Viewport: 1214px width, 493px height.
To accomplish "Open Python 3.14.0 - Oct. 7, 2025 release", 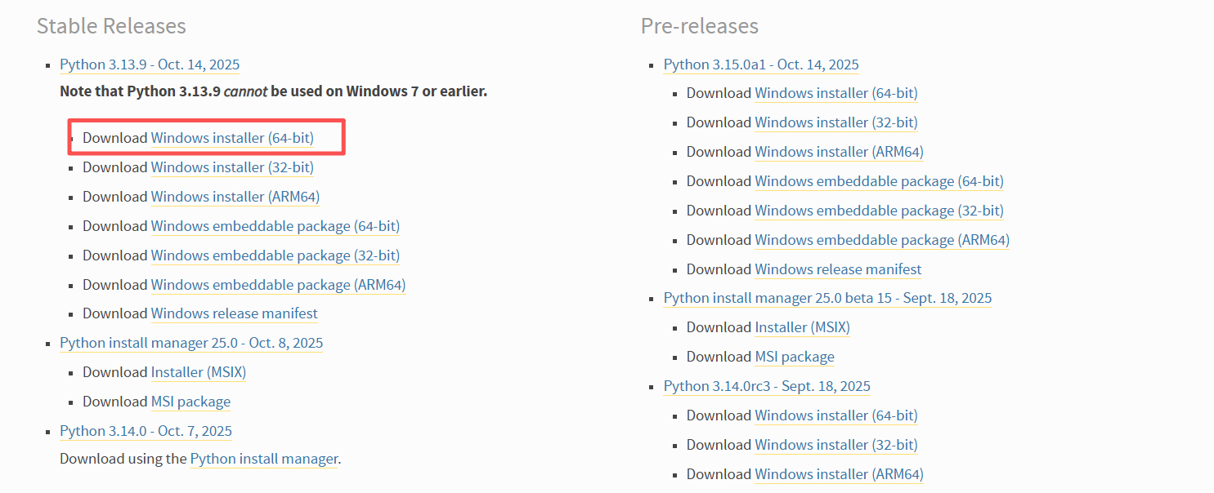I will (x=146, y=431).
